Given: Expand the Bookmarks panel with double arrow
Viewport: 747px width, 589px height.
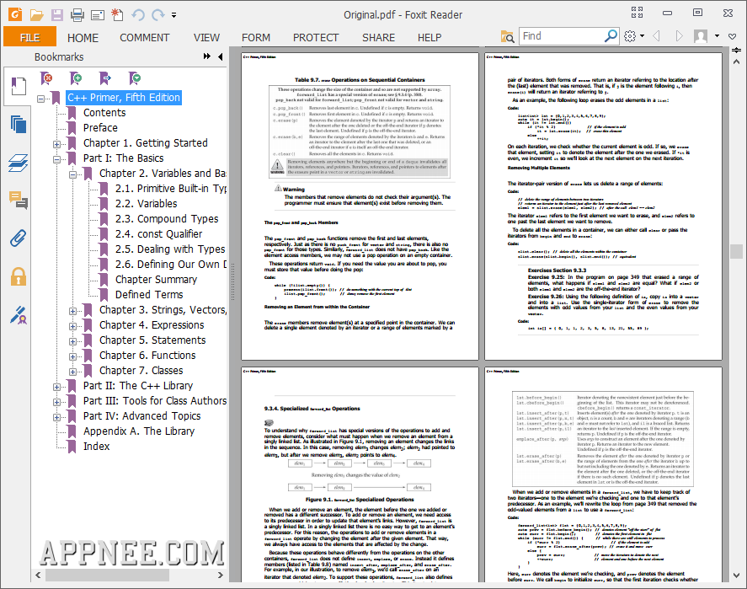Looking at the screenshot, I should (207, 56).
